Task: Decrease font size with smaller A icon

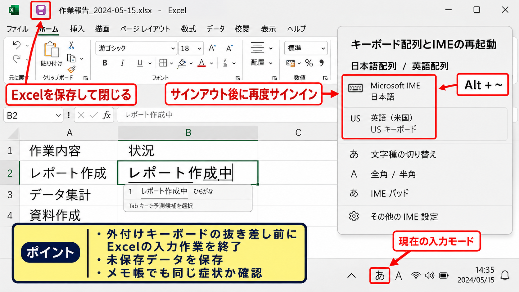Action: pos(229,48)
